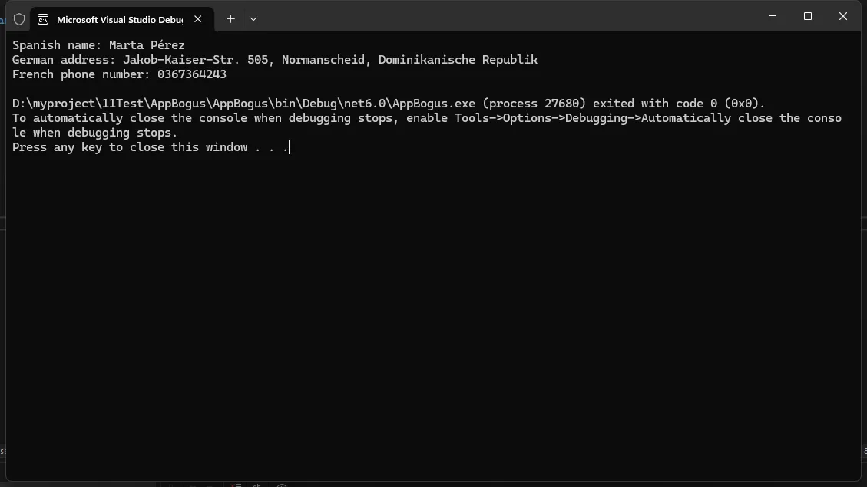
Task: Open a new terminal tab with plus
Action: click(230, 19)
